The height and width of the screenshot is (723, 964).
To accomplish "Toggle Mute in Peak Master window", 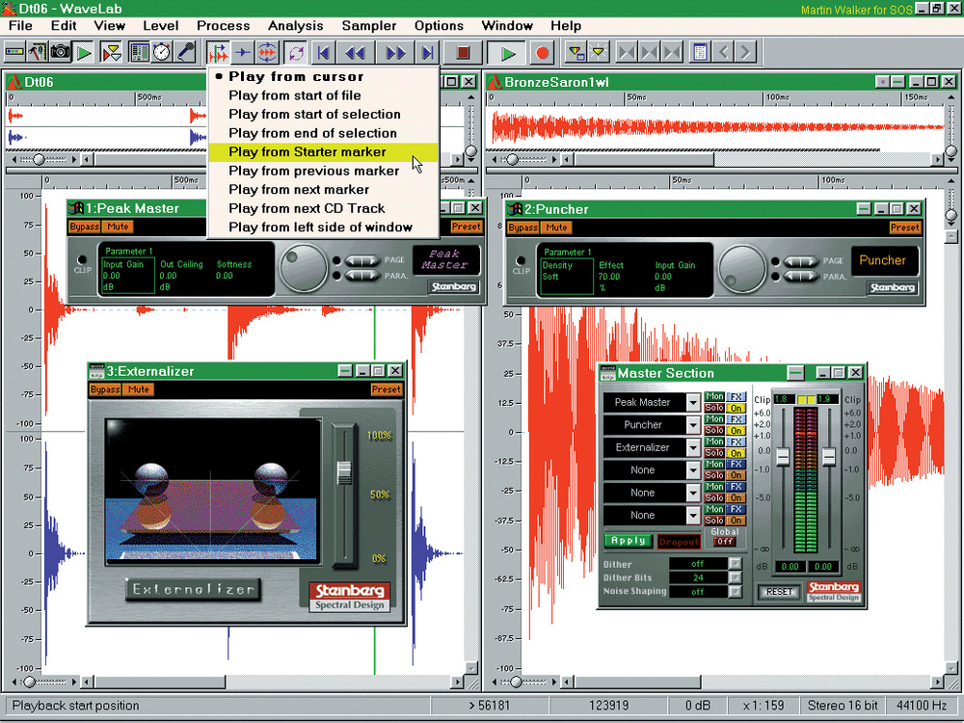I will click(x=118, y=227).
